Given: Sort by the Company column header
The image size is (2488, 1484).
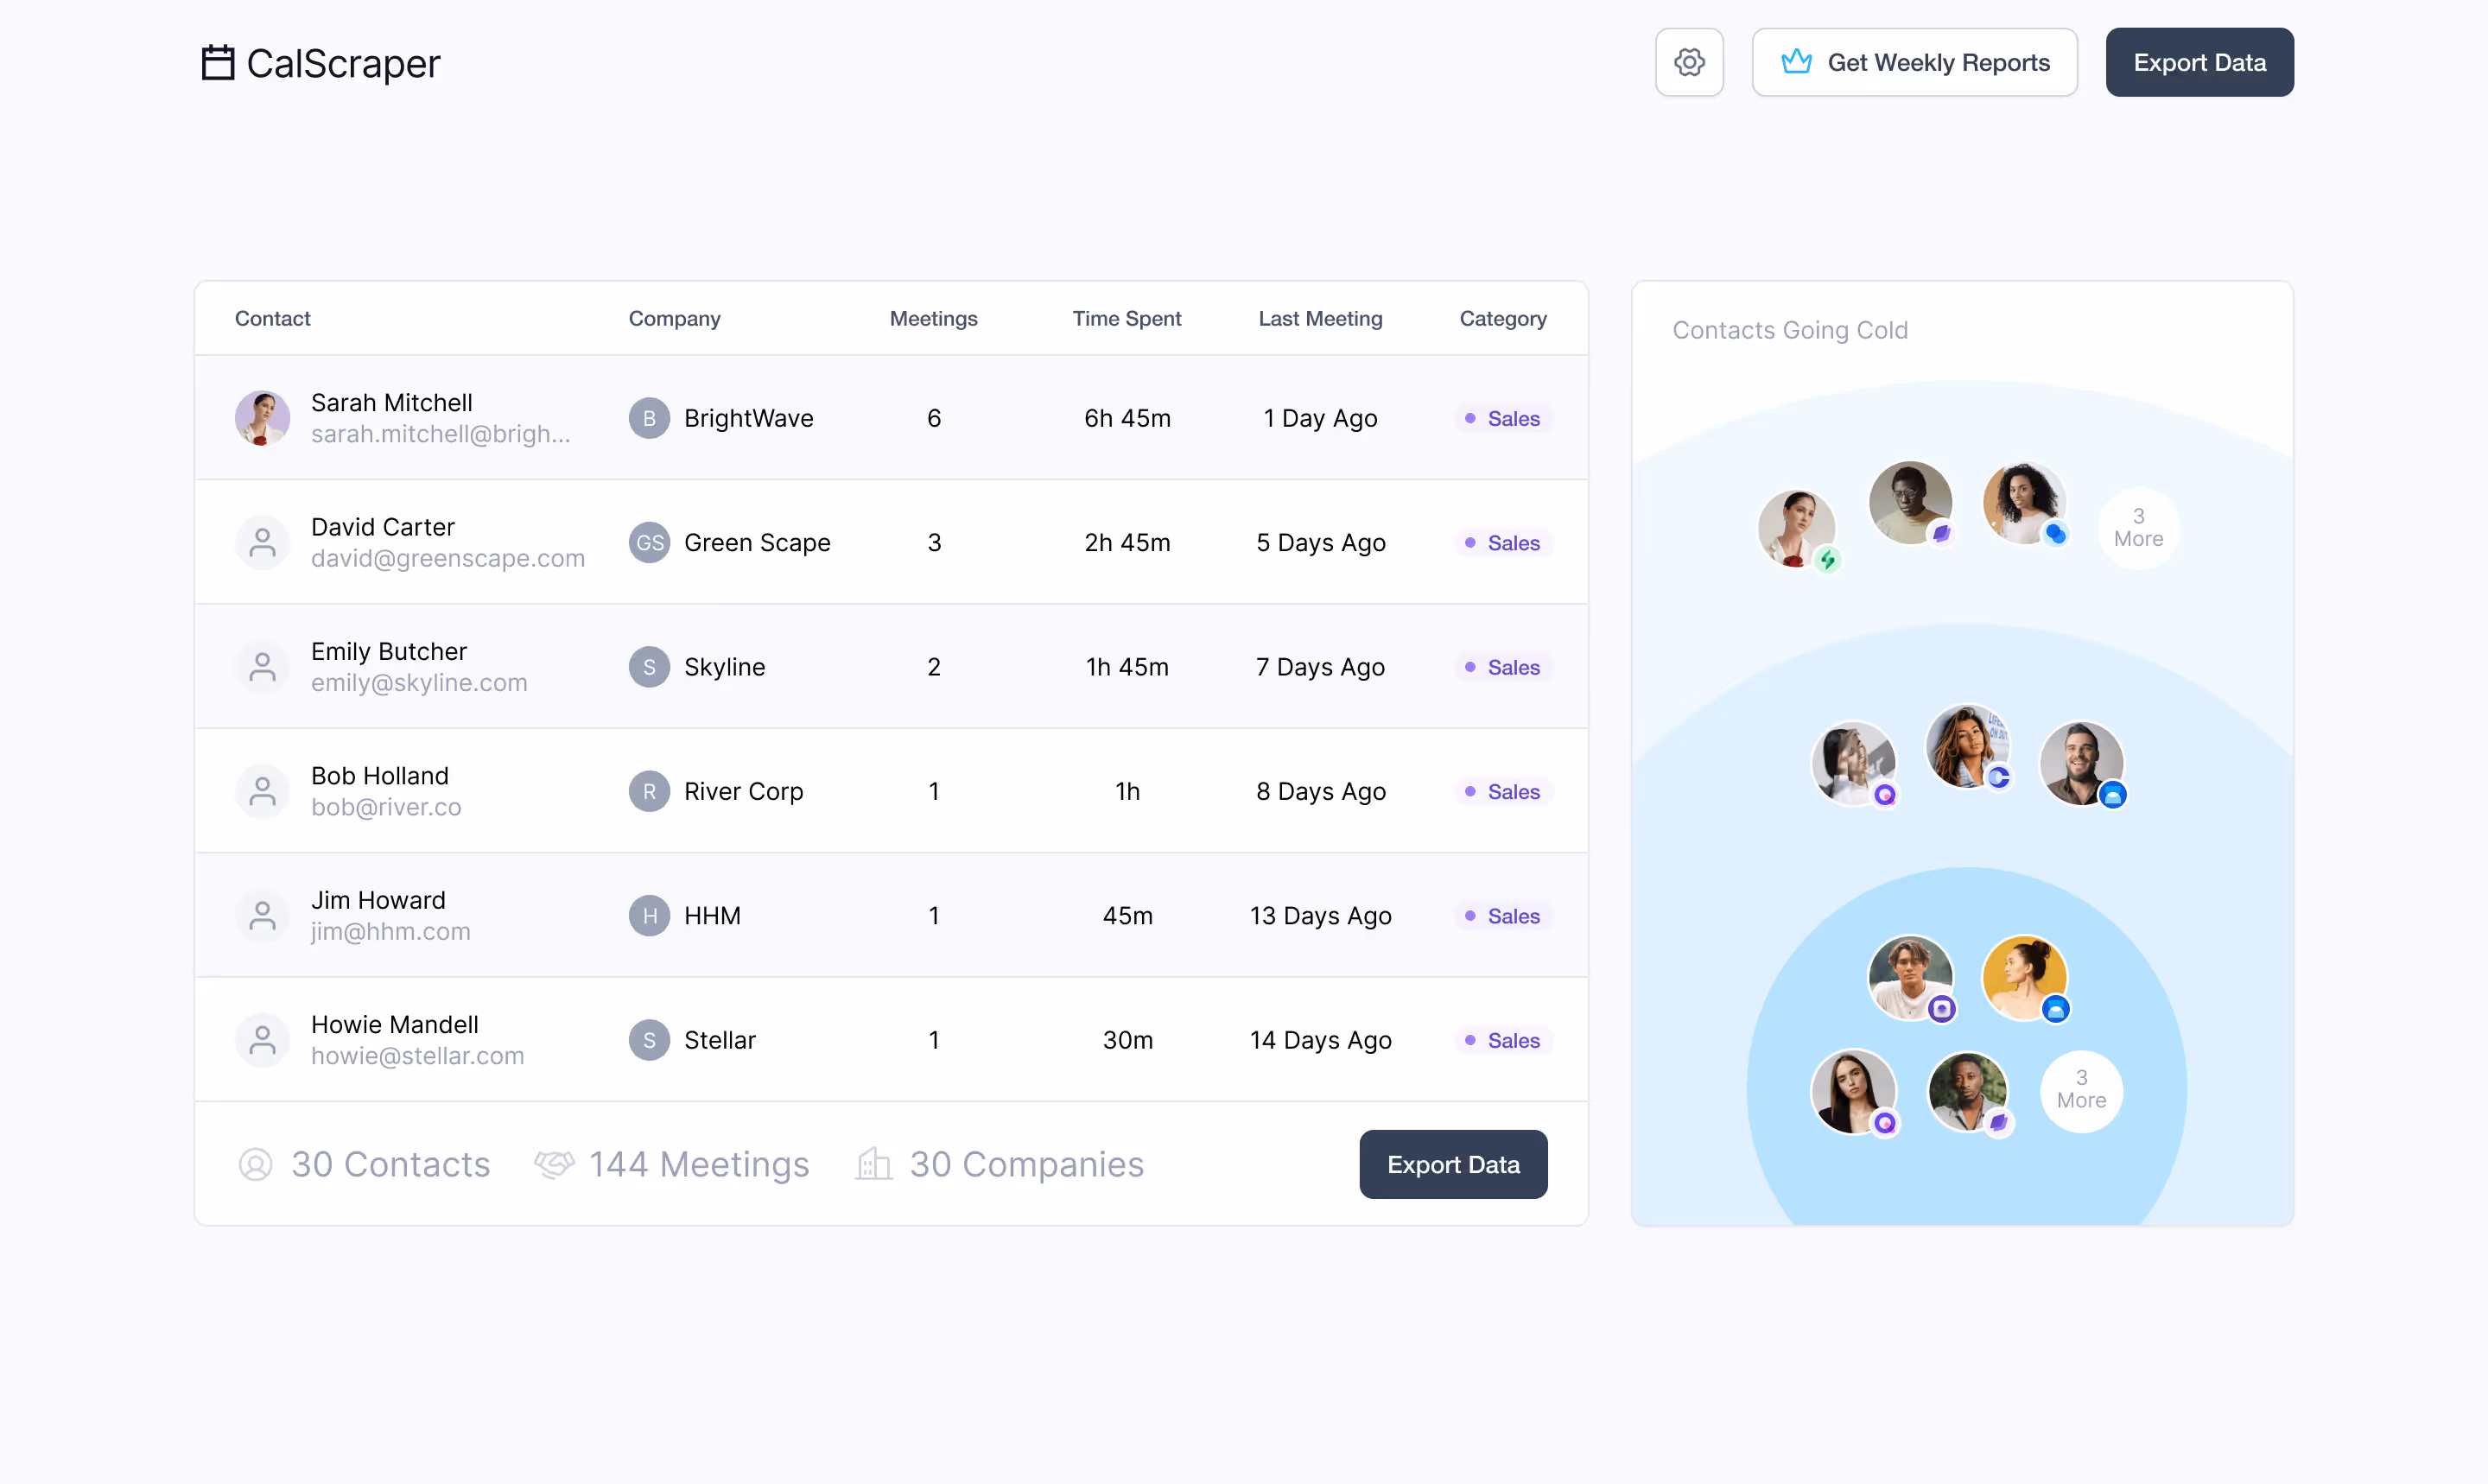Looking at the screenshot, I should (x=674, y=318).
